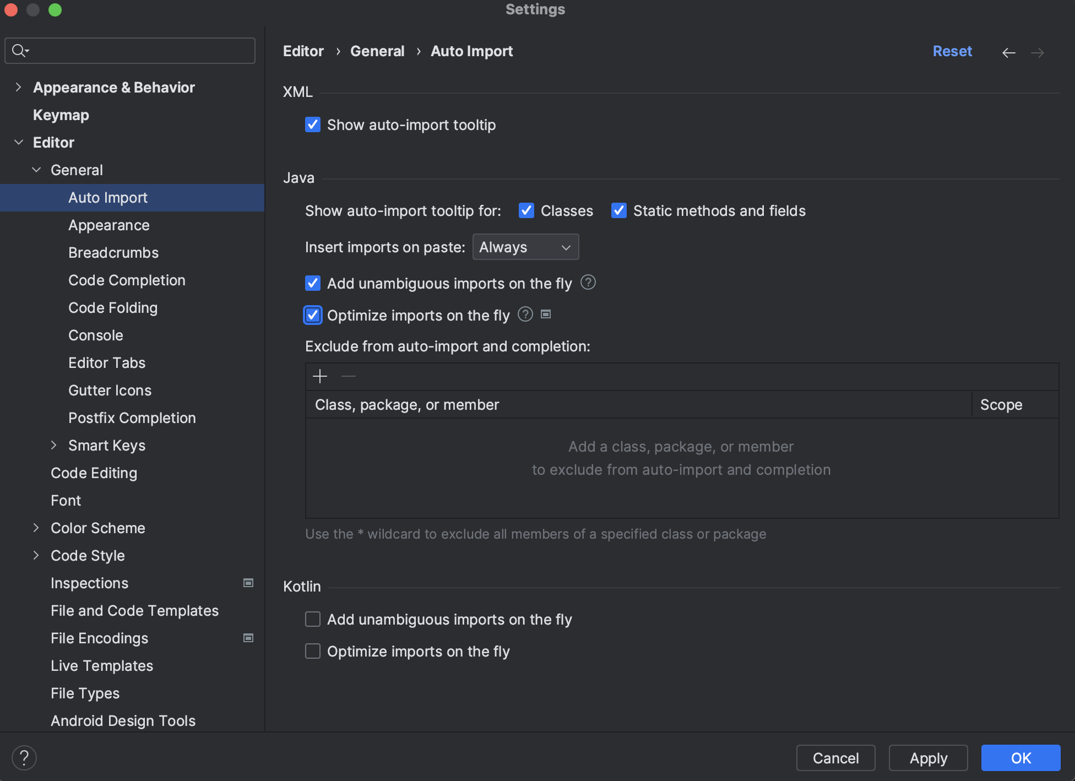The image size is (1075, 781).
Task: Click the plus icon to add exclusion
Action: tap(320, 377)
